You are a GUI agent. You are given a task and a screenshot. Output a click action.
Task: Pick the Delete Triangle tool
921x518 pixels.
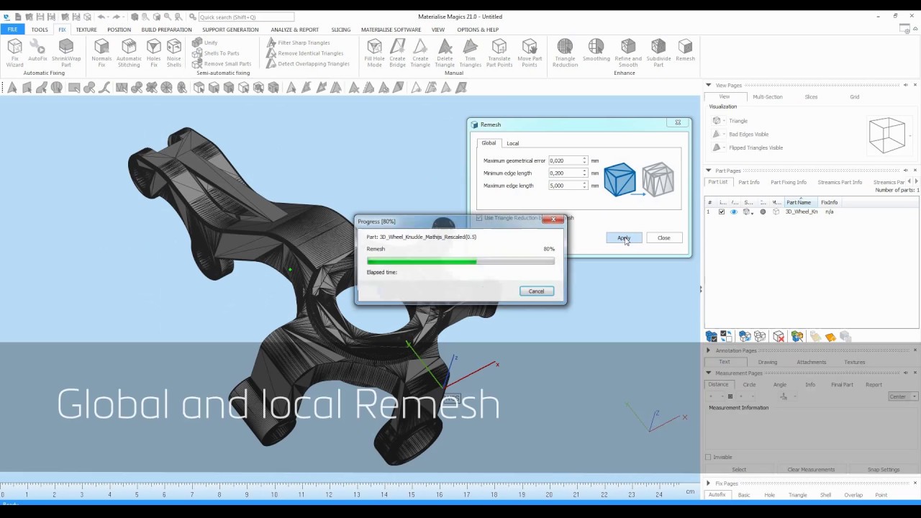(445, 53)
